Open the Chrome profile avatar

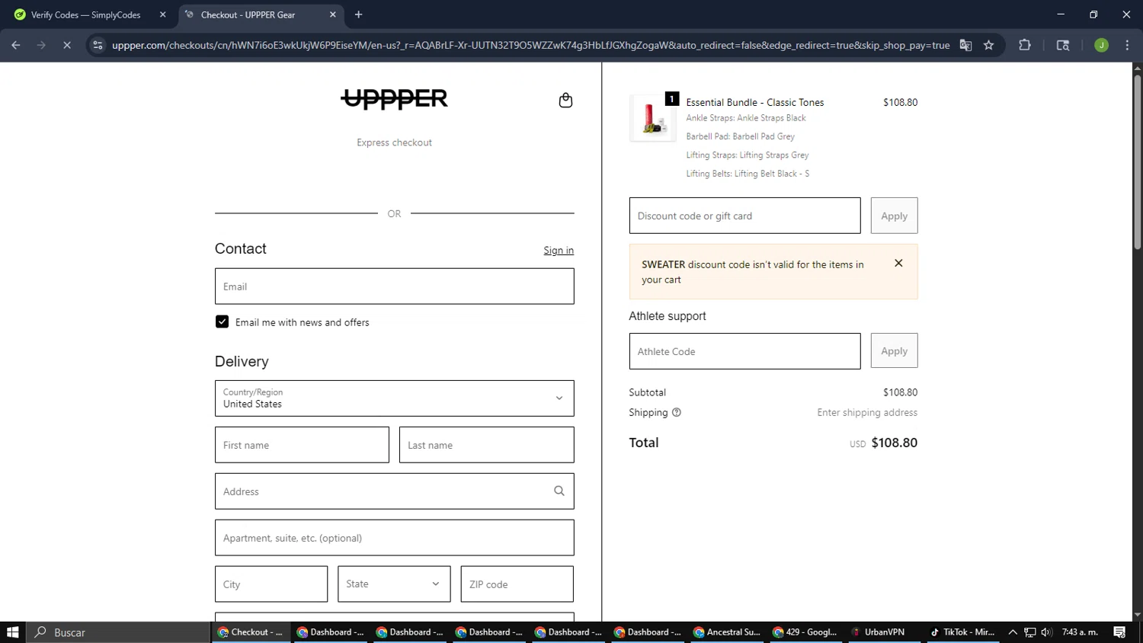pos(1101,45)
